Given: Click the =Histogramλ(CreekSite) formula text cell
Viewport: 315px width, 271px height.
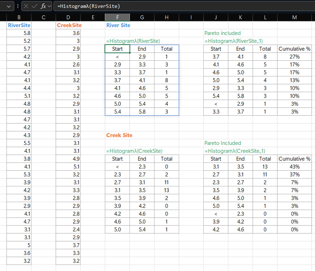Looking at the screenshot, I should point(134,151).
